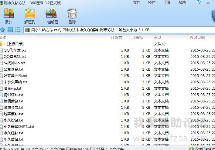Click file icon beside 斗战神vip.txt

pos(1,63)
